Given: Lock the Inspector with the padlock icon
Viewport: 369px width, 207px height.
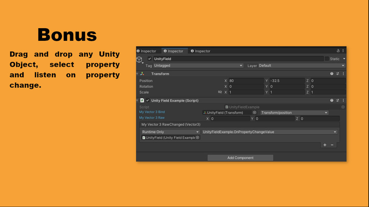Looking at the screenshot, I should (x=338, y=51).
